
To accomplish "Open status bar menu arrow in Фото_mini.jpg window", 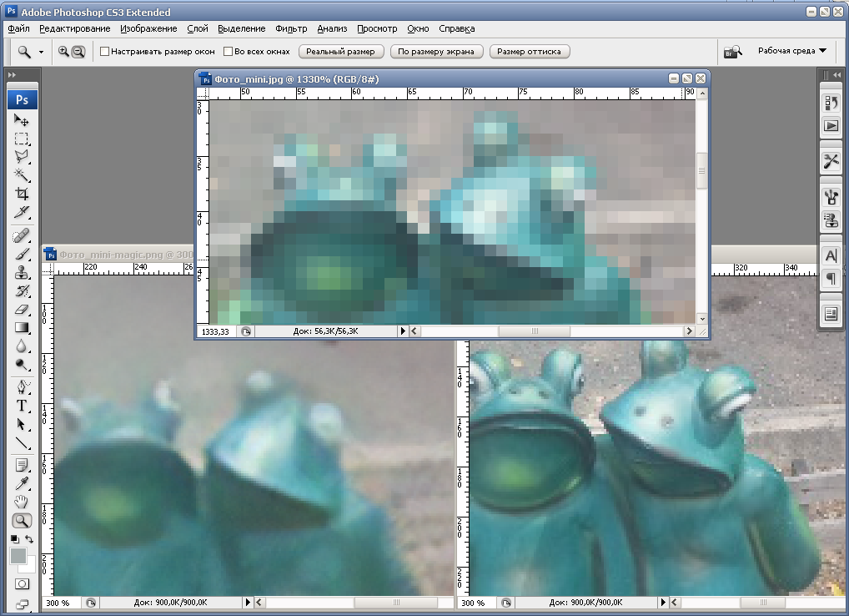I will (x=402, y=331).
